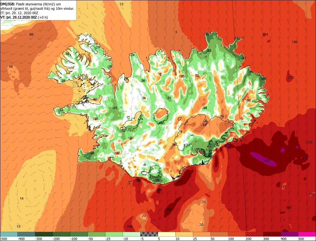This screenshot has height=241, width=316.
Task: Click the value '322' south of Iceland
Action: point(169,210)
